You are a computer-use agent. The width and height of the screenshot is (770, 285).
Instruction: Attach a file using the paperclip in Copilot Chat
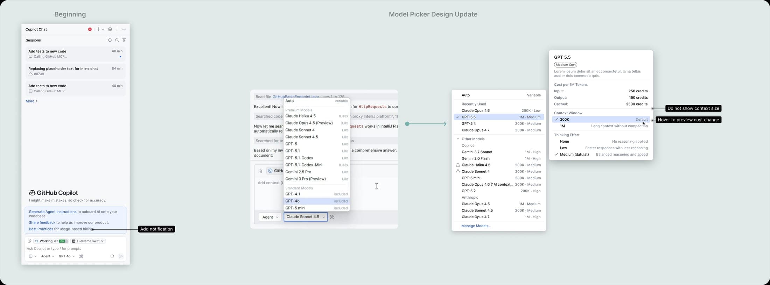click(30, 241)
